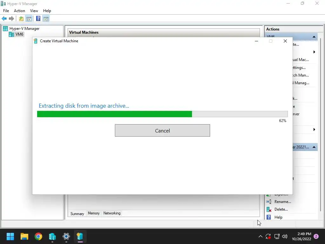This screenshot has height=244, width=325.
Task: Expand the upper submenu arrow in Actions pane
Action: [x=314, y=52]
